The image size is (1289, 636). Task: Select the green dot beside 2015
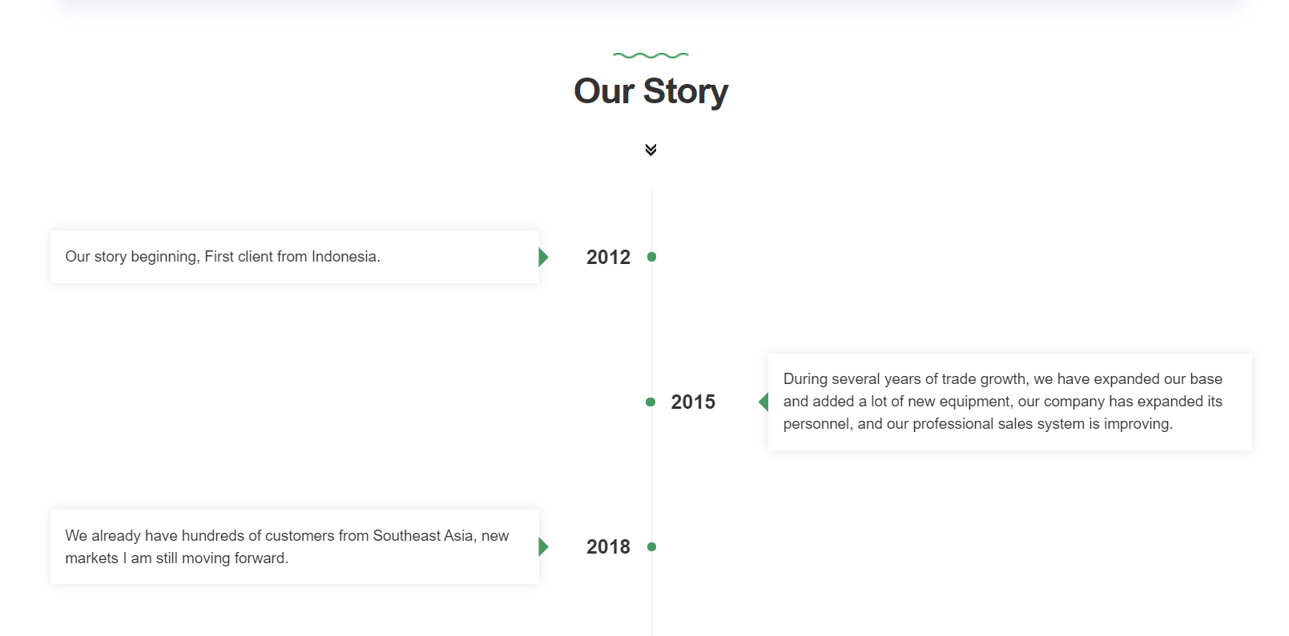point(651,402)
